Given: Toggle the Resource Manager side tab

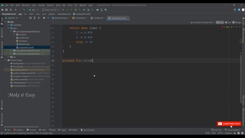Looking at the screenshot, I should 2,49.
